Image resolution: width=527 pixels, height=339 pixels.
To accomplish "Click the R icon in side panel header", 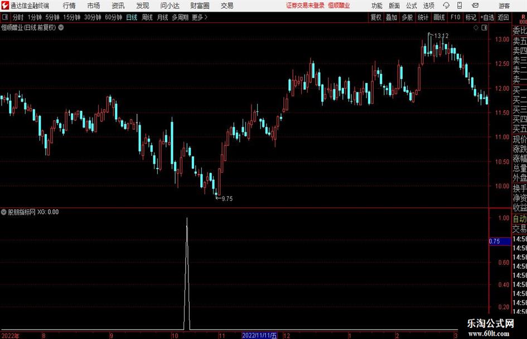I will point(523,17).
